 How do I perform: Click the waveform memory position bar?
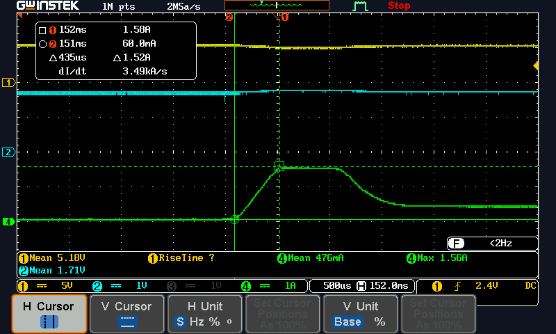(277, 6)
